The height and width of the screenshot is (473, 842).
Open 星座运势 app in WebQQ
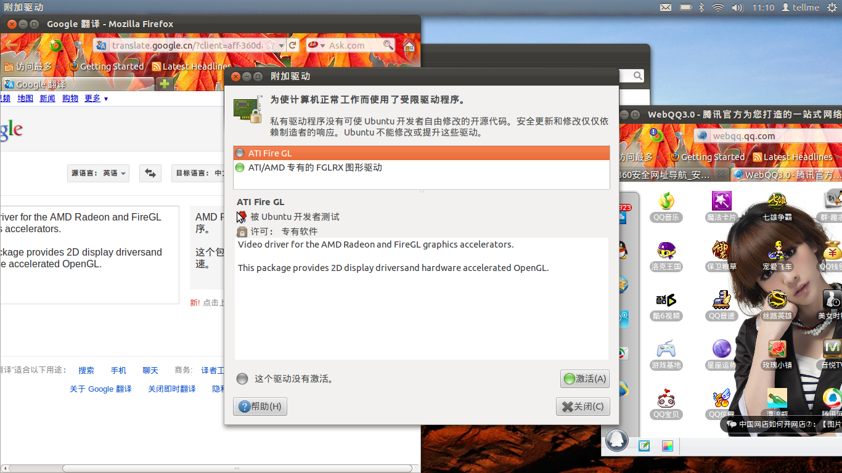tap(722, 355)
